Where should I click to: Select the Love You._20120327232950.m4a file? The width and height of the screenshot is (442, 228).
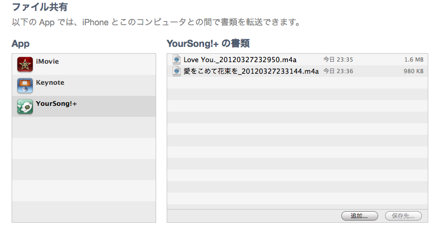(x=297, y=60)
